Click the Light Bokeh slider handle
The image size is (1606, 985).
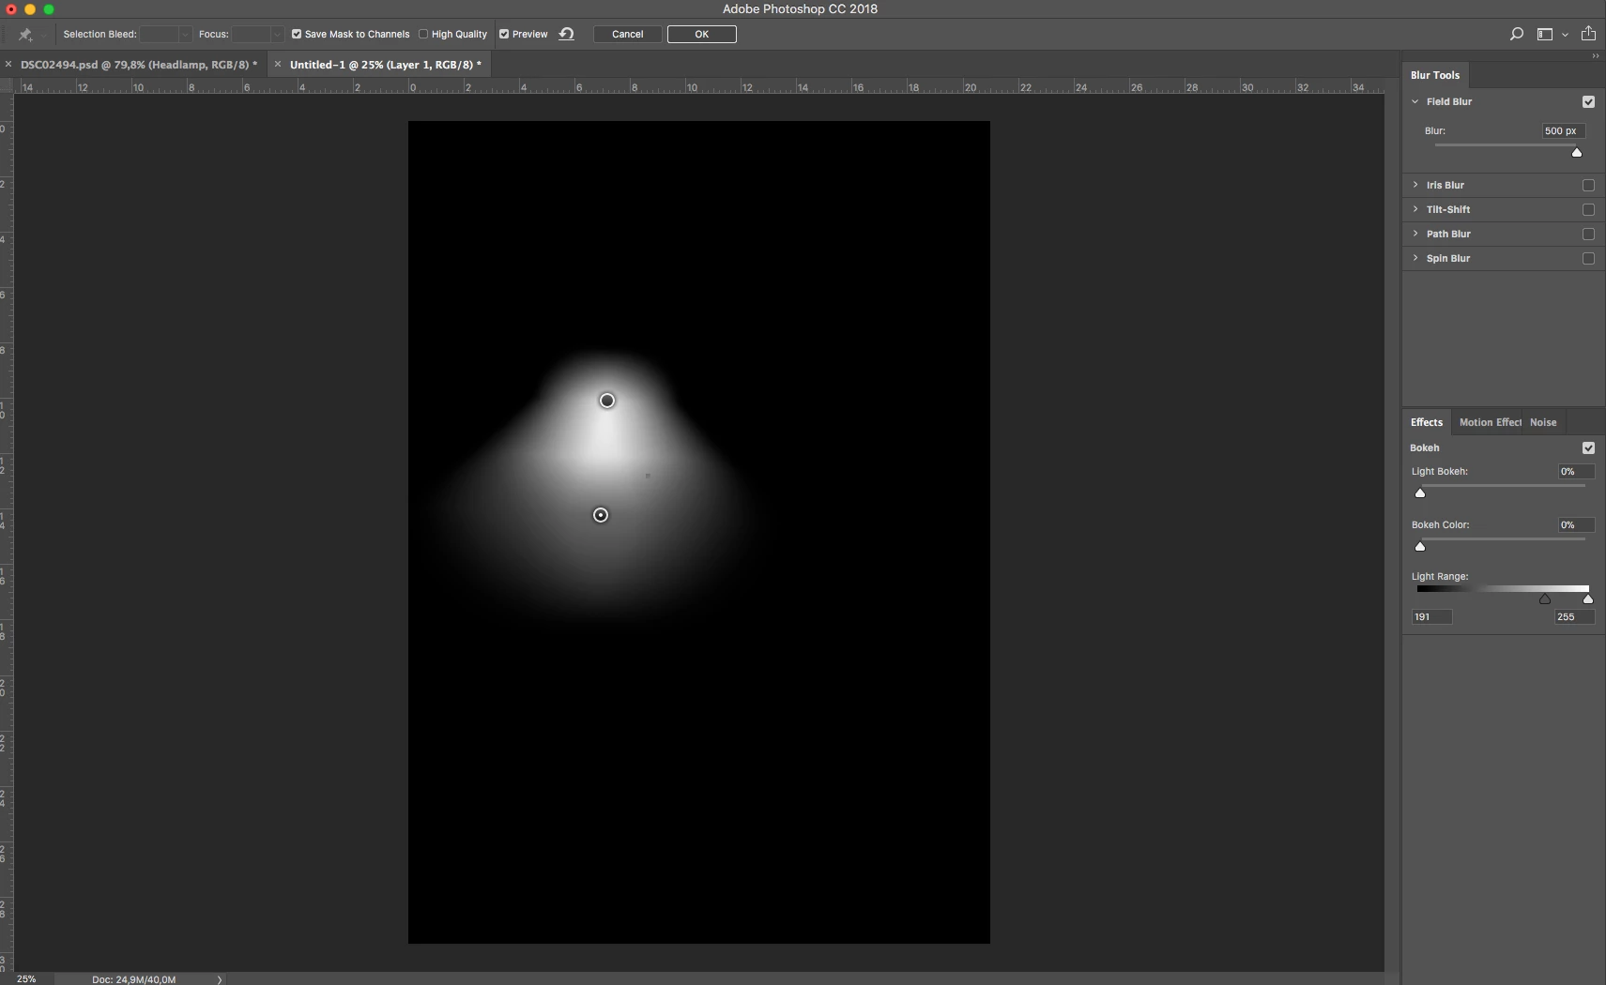(x=1420, y=493)
